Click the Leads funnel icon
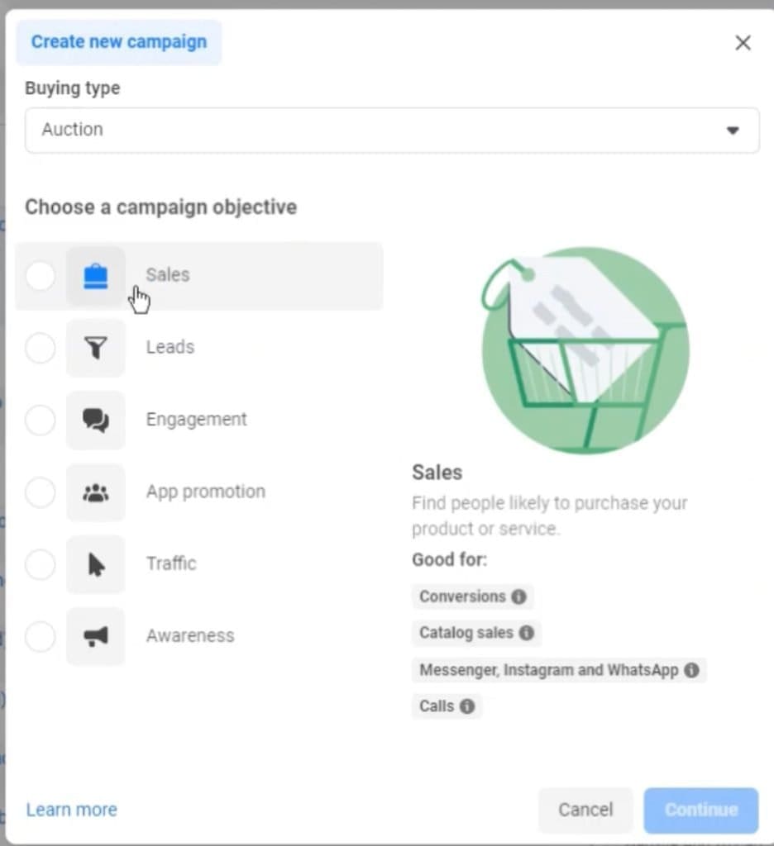This screenshot has width=774, height=846. (96, 348)
